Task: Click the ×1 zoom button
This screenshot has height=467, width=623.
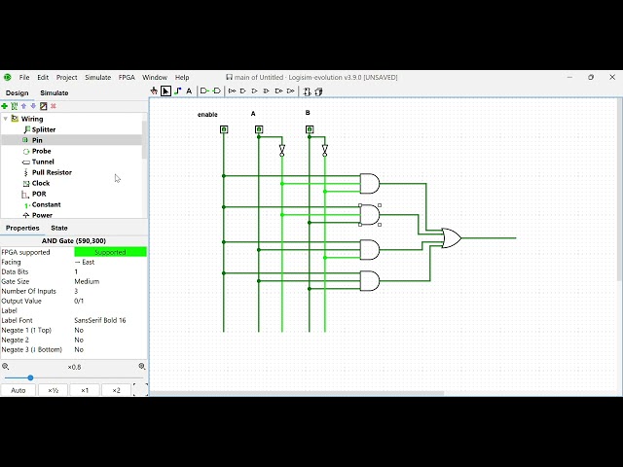Action: [85, 390]
